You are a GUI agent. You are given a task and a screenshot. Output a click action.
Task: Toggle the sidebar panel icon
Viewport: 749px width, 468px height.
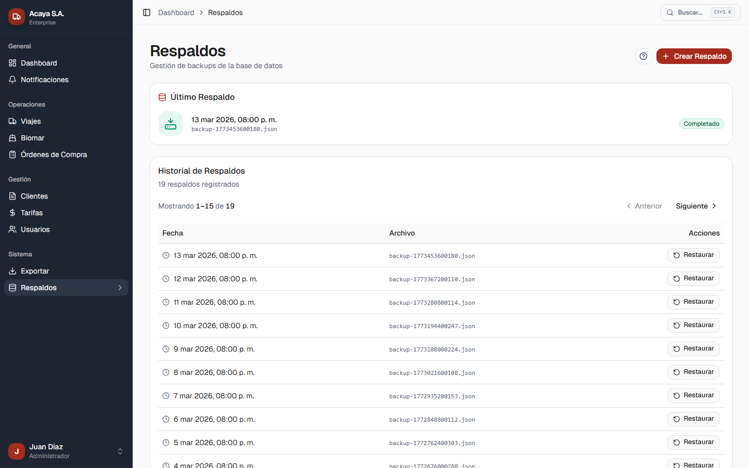coord(147,12)
